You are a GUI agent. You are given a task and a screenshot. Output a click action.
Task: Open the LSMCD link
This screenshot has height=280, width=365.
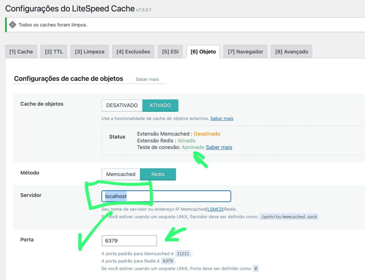click(215, 209)
